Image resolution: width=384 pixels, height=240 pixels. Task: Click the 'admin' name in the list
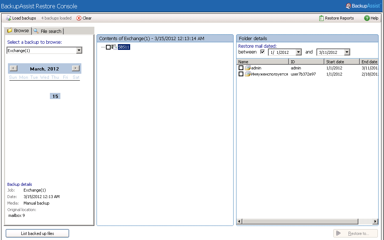point(256,68)
